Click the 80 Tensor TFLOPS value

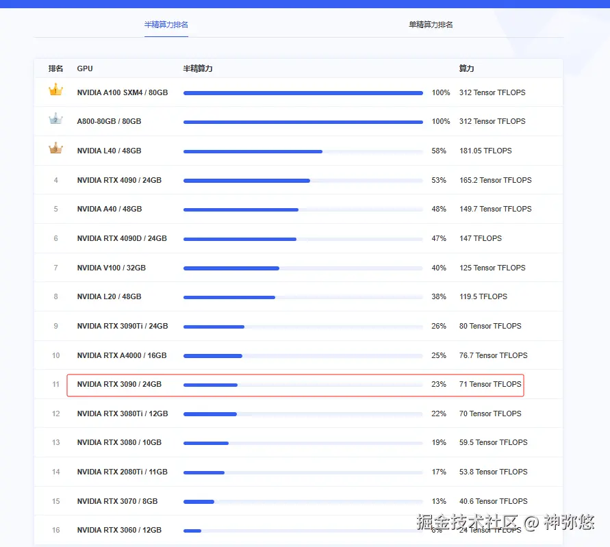(490, 326)
